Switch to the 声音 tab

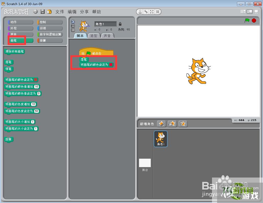(x=107, y=36)
